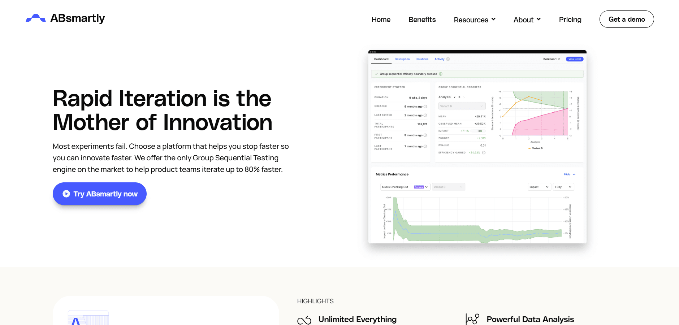Click the info icon beside Efficiency Gained
This screenshot has height=325, width=679.
coord(484,153)
